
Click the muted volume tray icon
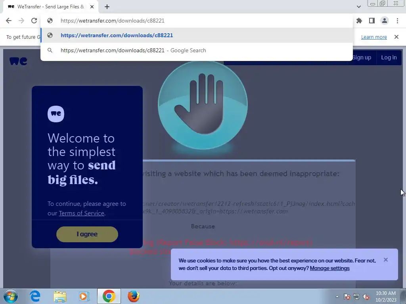point(366,296)
